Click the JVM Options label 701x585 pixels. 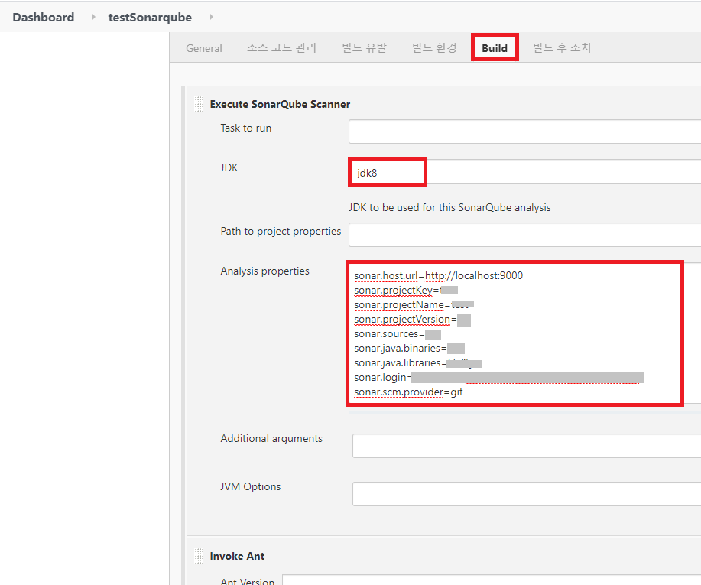[251, 486]
